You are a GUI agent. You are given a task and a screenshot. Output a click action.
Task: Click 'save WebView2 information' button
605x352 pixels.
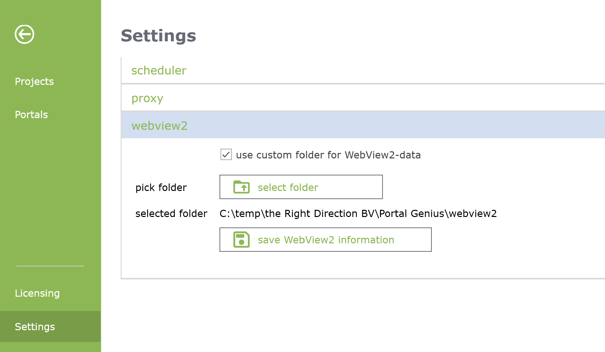(325, 240)
